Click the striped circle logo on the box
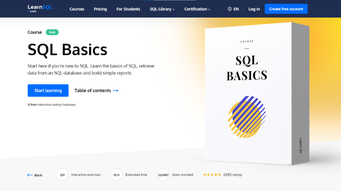The image size is (341, 191). (x=247, y=117)
